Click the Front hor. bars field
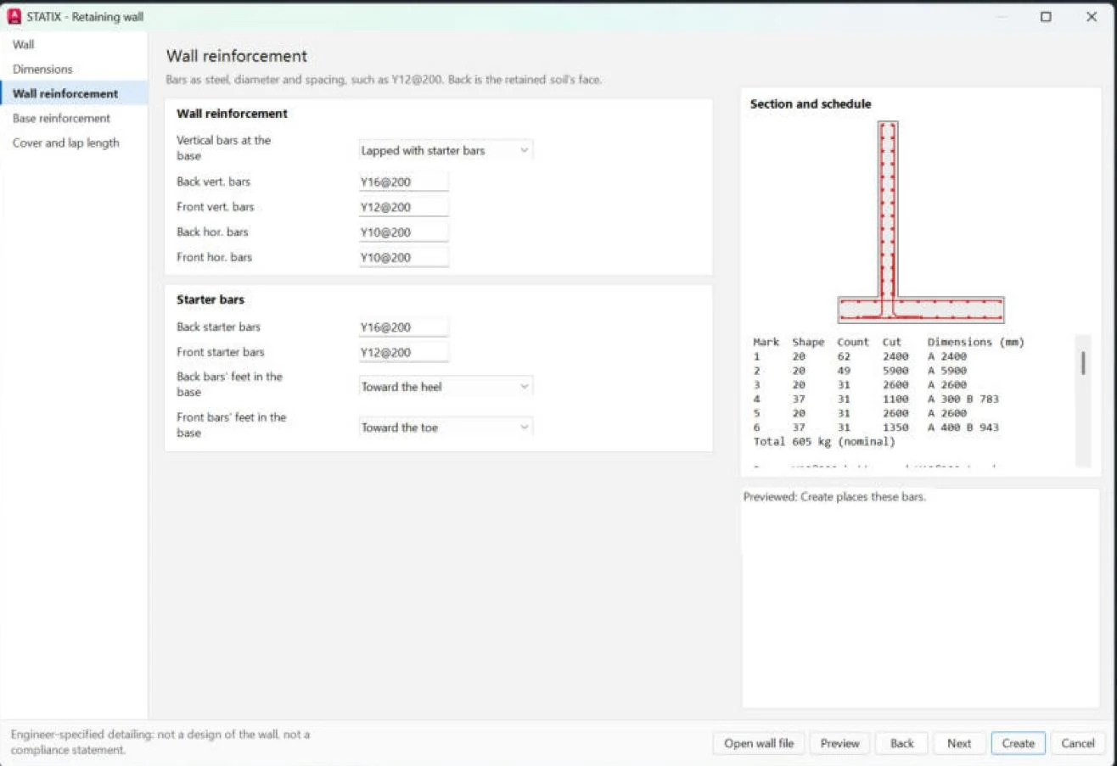The image size is (1117, 766). click(403, 257)
